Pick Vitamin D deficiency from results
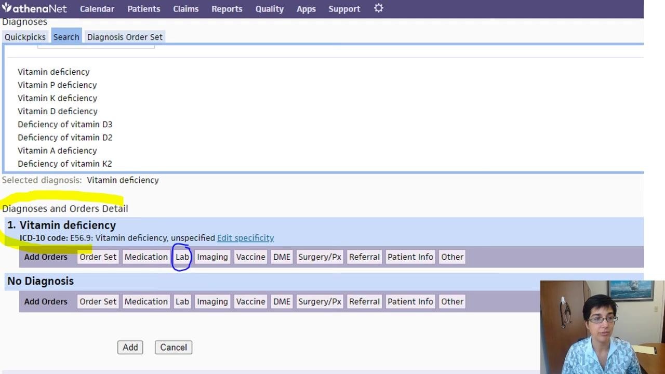 tap(58, 111)
